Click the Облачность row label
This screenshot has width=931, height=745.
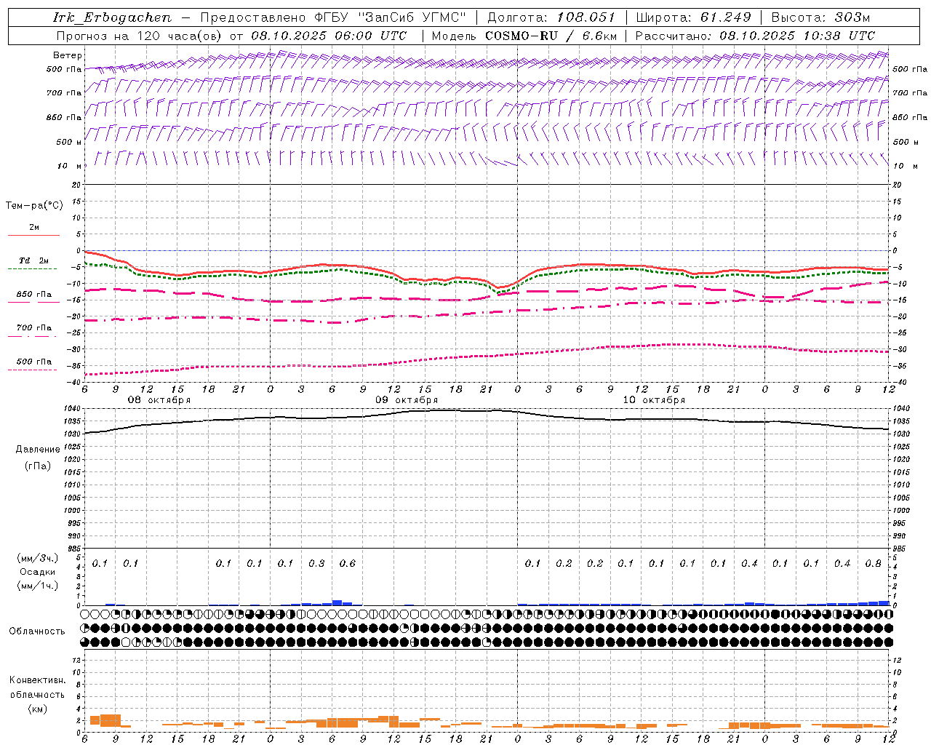click(37, 631)
